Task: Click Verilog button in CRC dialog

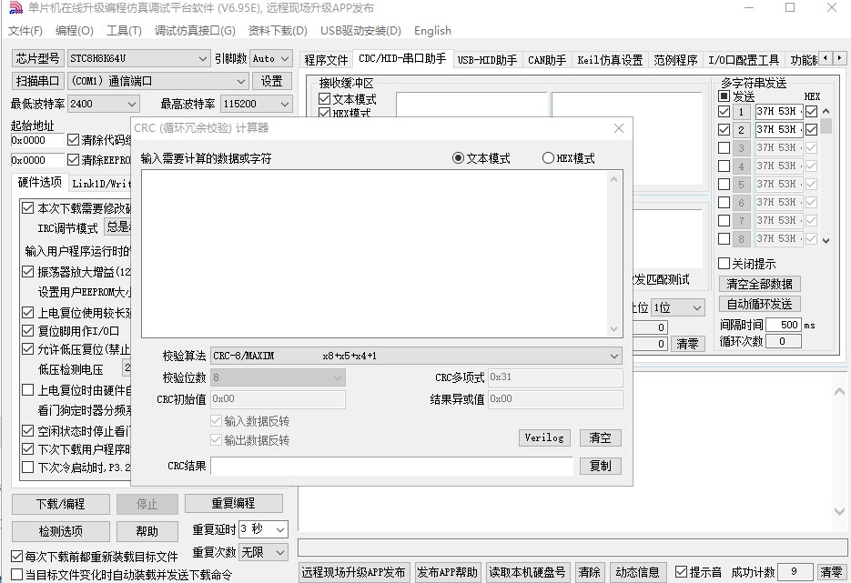Action: pyautogui.click(x=544, y=437)
